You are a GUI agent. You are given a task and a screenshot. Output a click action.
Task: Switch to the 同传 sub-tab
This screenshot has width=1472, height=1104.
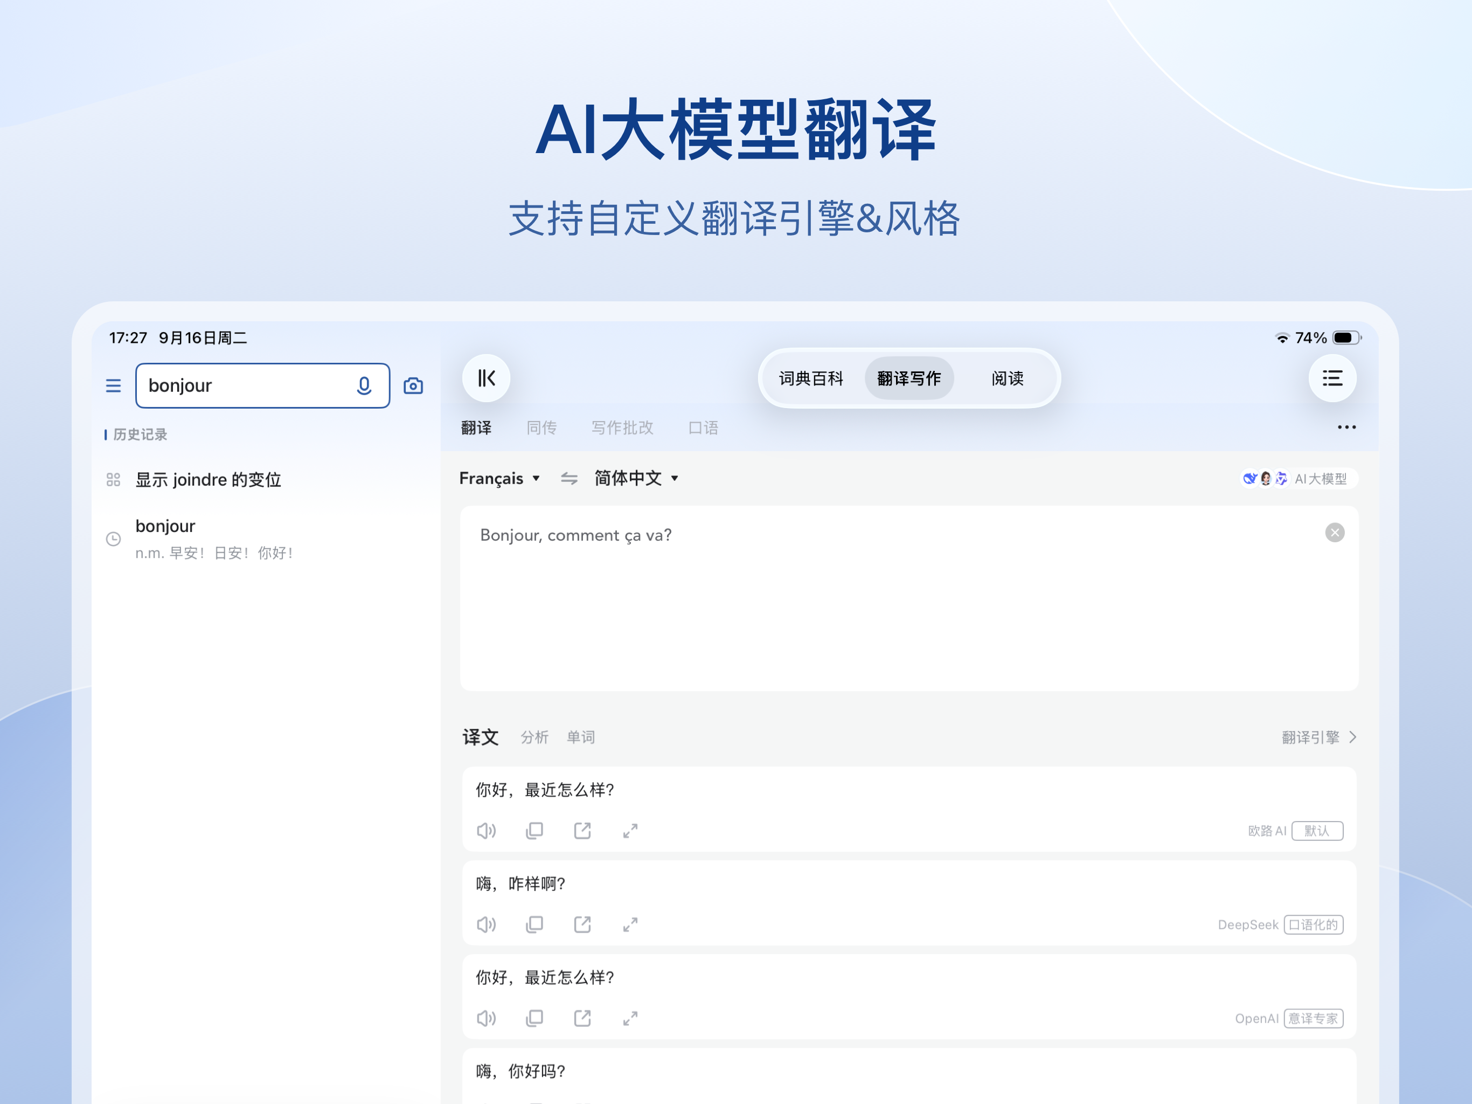point(541,427)
